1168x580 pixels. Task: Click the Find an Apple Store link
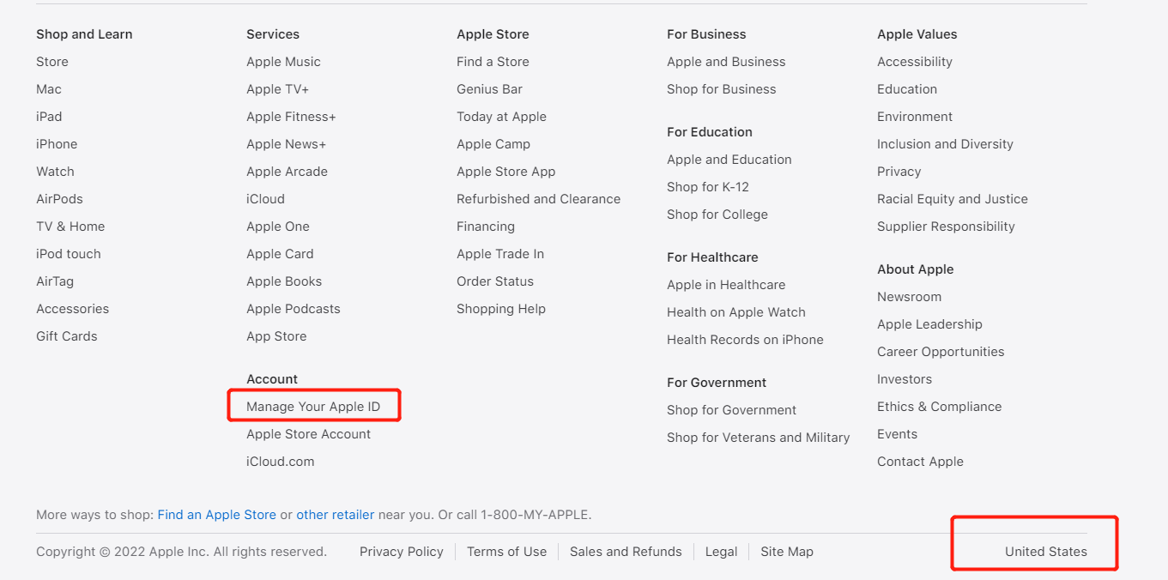[x=216, y=515]
